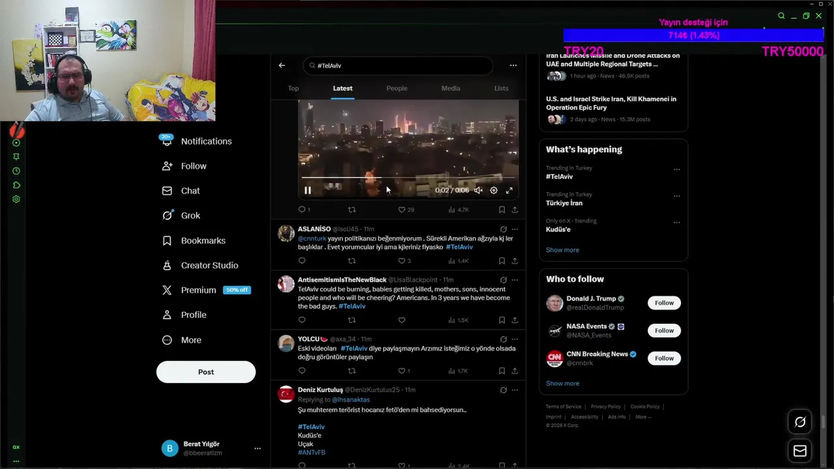Open the Follow page
Image resolution: width=834 pixels, height=469 pixels.
point(184,166)
